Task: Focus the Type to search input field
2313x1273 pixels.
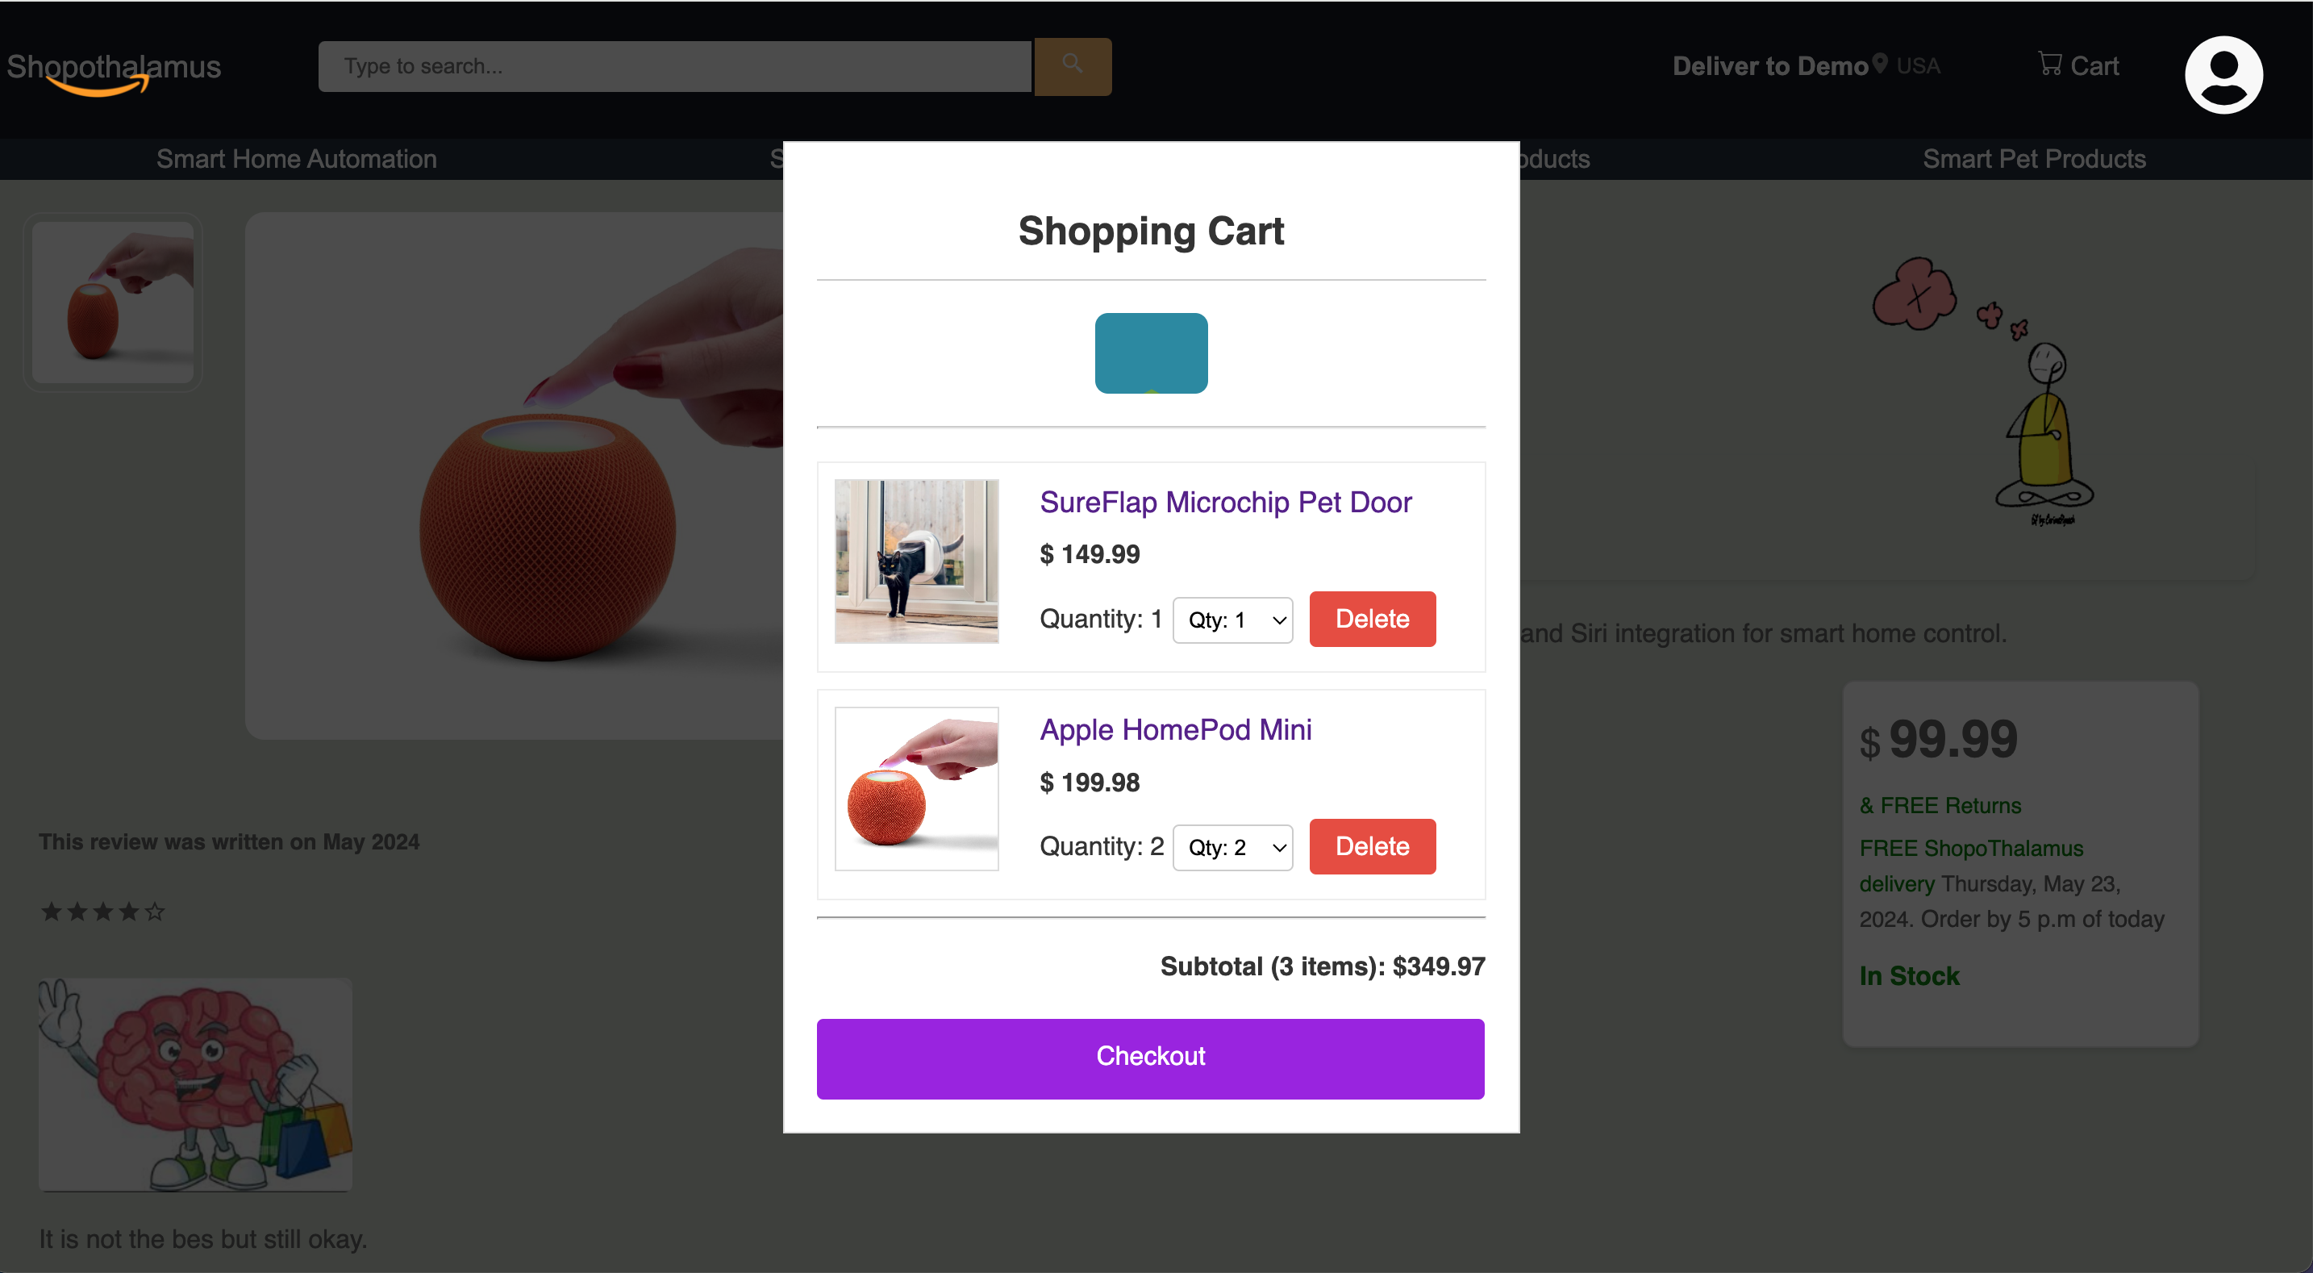Action: (x=674, y=65)
